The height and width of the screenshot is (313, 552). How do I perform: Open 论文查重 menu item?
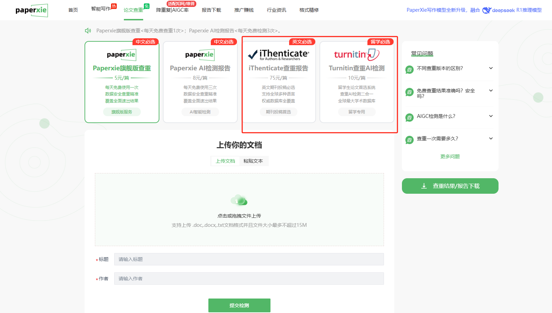tap(133, 10)
